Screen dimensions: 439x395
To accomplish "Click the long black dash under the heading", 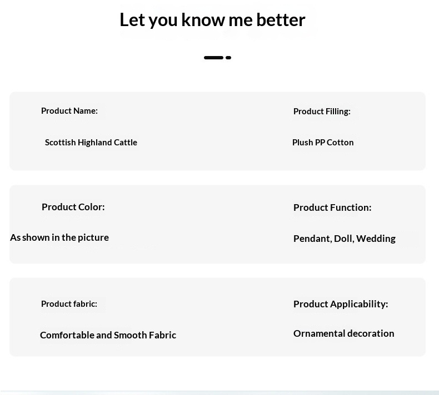I will pyautogui.click(x=213, y=58).
